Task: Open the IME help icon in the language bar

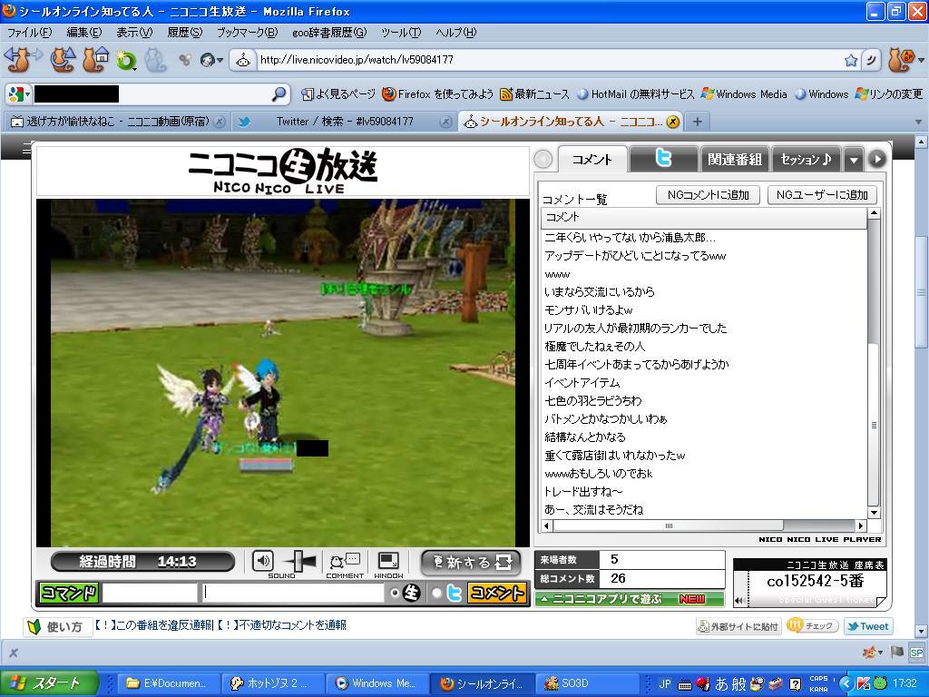Action: [x=795, y=684]
